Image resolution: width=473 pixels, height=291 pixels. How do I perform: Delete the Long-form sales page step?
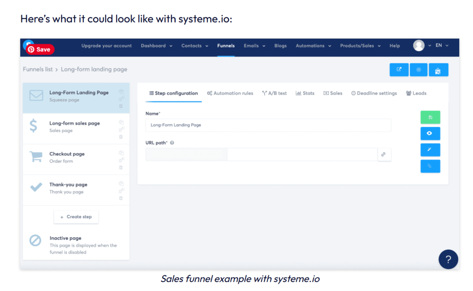point(121,137)
